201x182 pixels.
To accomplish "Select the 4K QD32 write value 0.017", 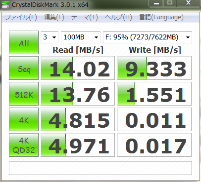I will (x=154, y=145).
